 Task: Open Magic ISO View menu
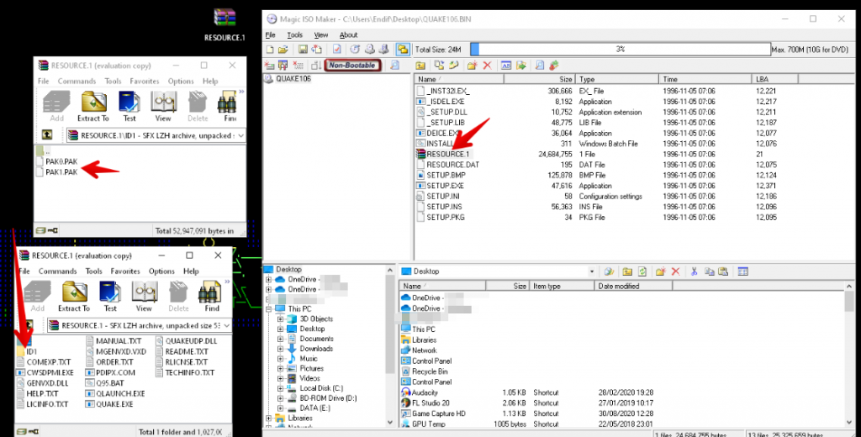[x=320, y=34]
